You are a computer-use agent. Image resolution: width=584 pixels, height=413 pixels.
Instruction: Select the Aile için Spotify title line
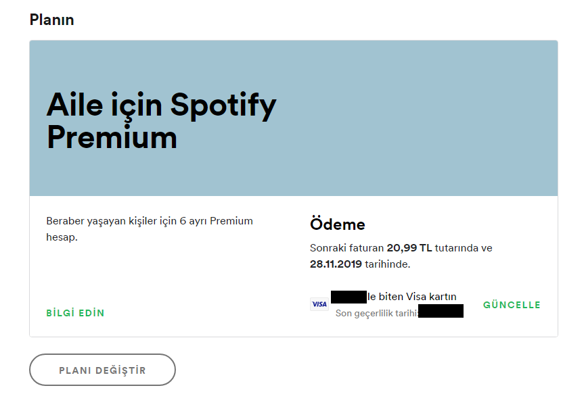161,105
